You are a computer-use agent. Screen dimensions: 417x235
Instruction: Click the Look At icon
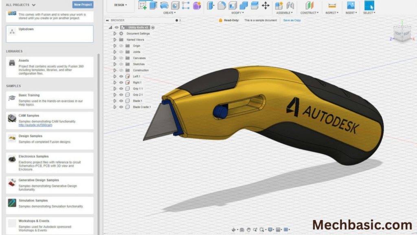242,230
